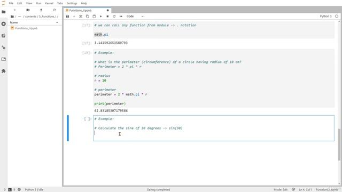The width and height of the screenshot is (342, 192).
Task: Open the Extension Manager puzzle icon
Action: tap(4, 71)
